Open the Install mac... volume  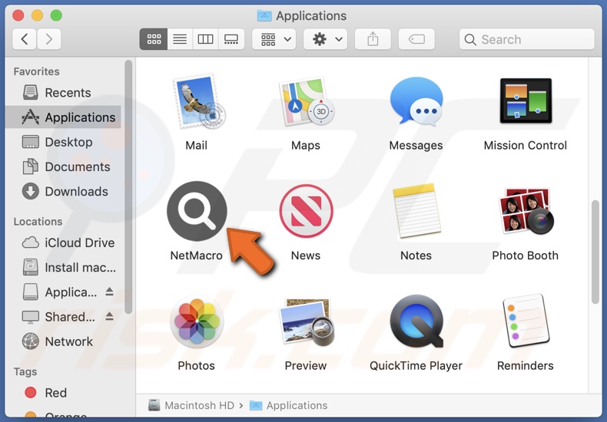pos(63,268)
